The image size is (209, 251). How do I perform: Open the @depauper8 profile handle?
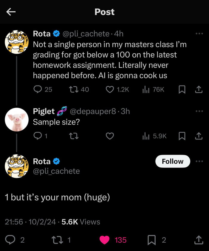click(93, 111)
